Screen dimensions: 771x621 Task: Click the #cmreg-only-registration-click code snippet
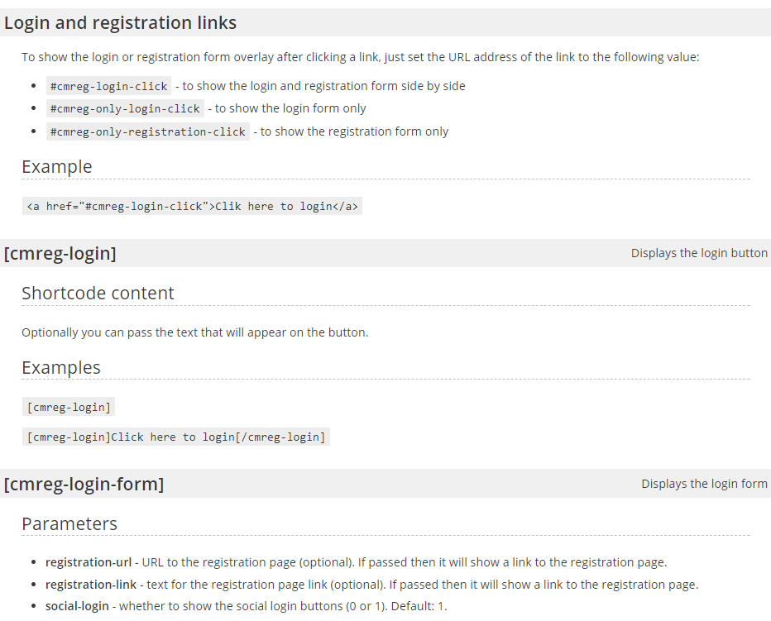147,131
